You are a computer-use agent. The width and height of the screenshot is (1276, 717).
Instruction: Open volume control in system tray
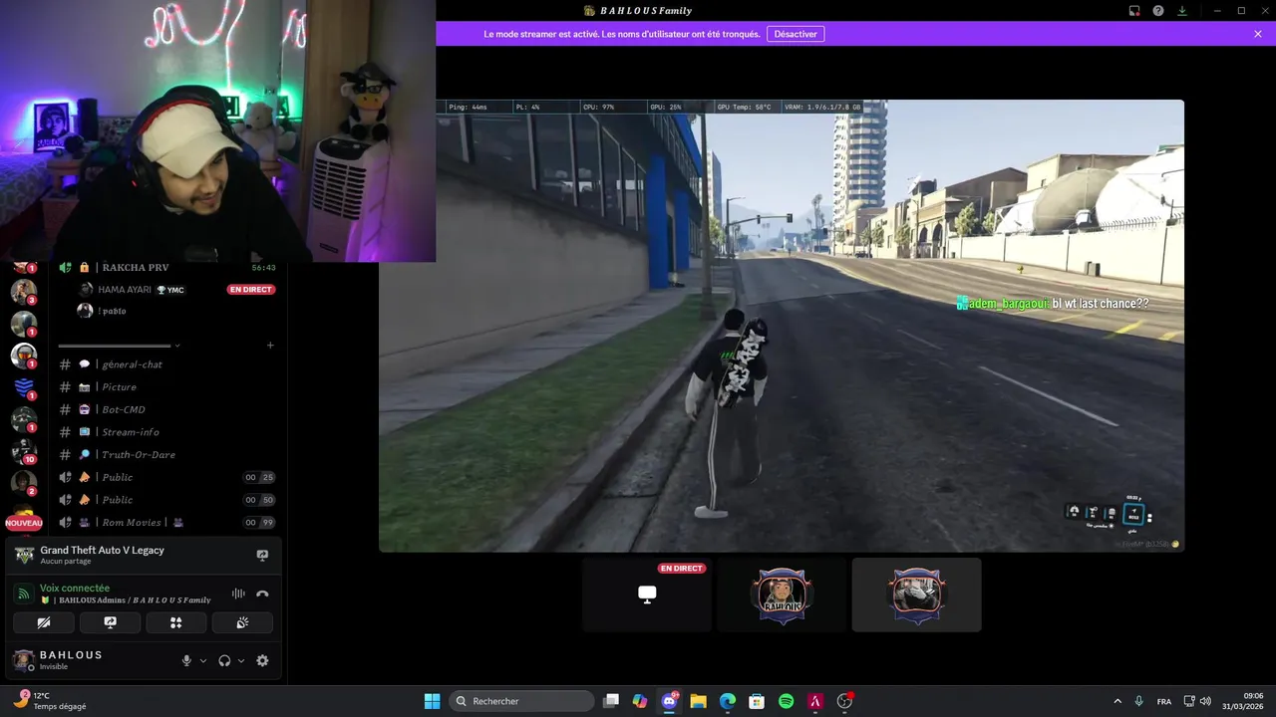pyautogui.click(x=1206, y=701)
